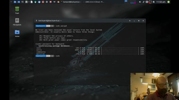Open the blue globe web browser launcher
This screenshot has width=179, height=100.
[x=39, y=2]
